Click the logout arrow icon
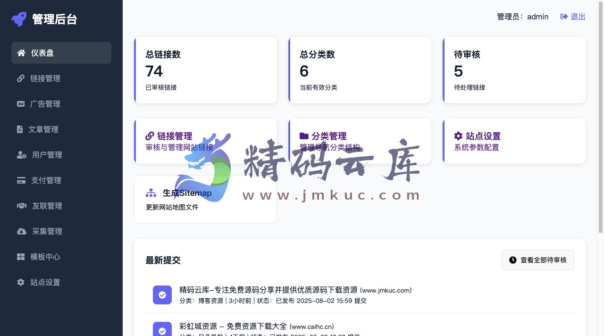This screenshot has height=336, width=604. pyautogui.click(x=564, y=17)
